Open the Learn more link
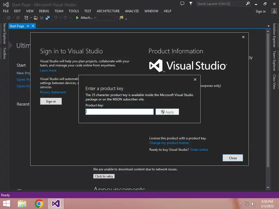This screenshot has height=209, width=279. click(48, 70)
